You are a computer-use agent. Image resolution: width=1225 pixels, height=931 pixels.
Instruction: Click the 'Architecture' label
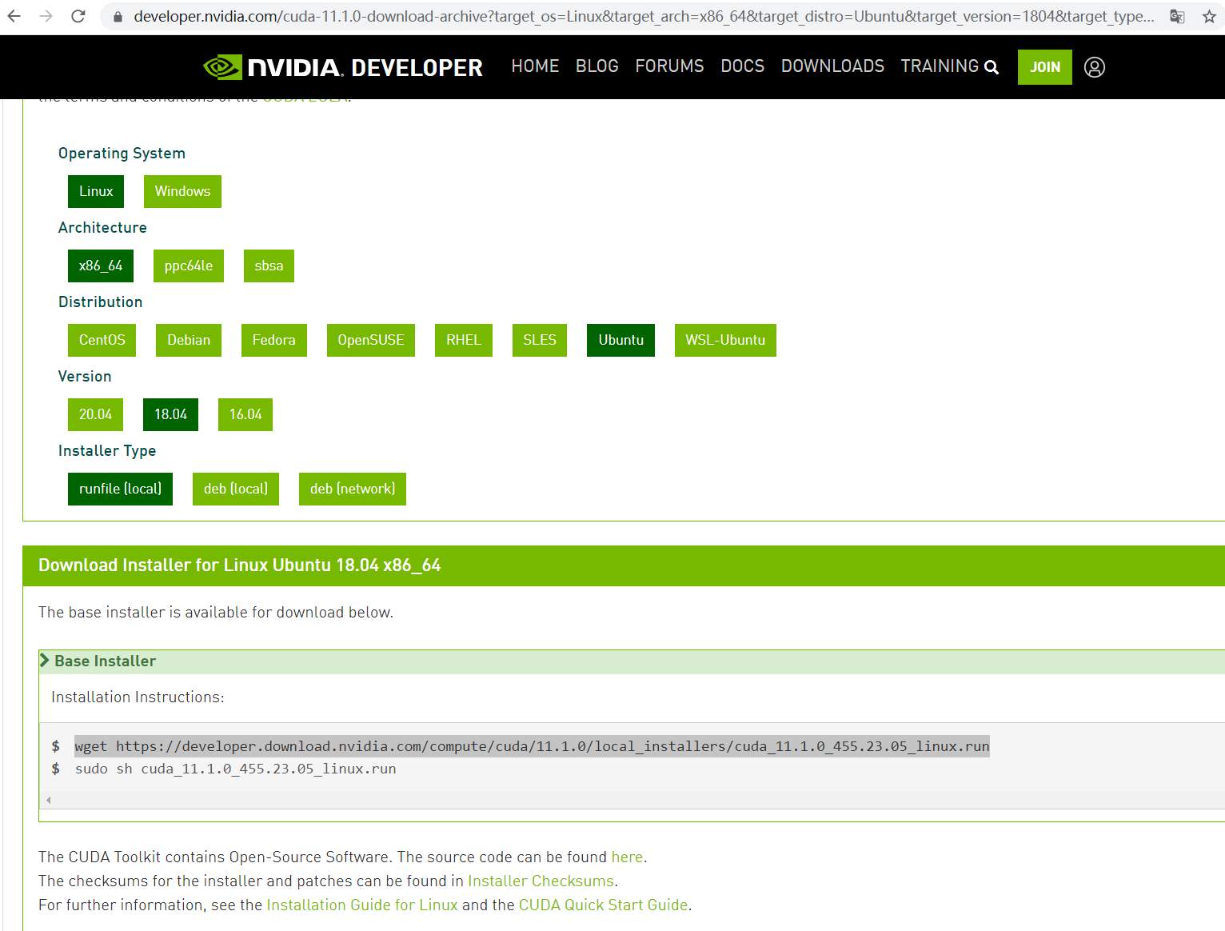[102, 227]
